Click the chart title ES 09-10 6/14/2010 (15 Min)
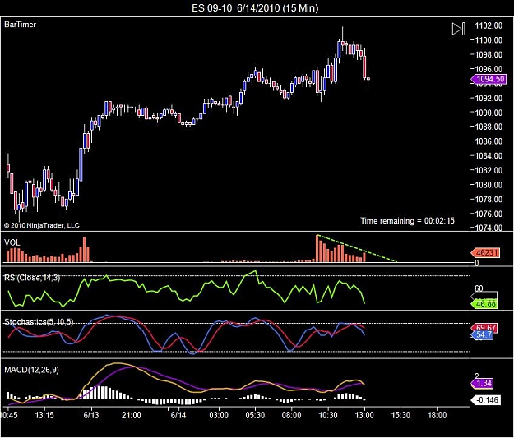 tap(255, 8)
